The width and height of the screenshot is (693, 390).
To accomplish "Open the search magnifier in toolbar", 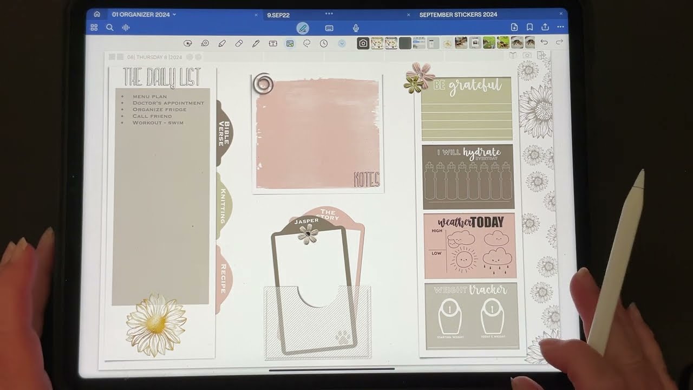I will pyautogui.click(x=110, y=28).
